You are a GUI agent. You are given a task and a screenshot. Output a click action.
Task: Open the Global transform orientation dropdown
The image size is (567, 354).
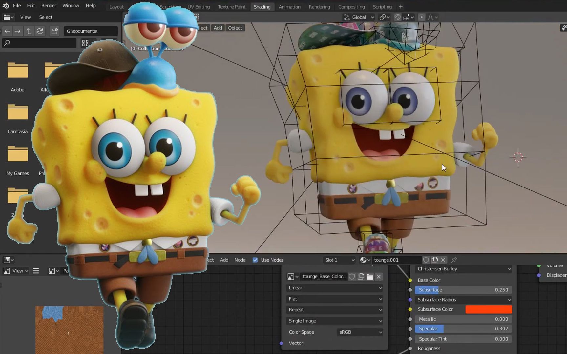(x=359, y=17)
